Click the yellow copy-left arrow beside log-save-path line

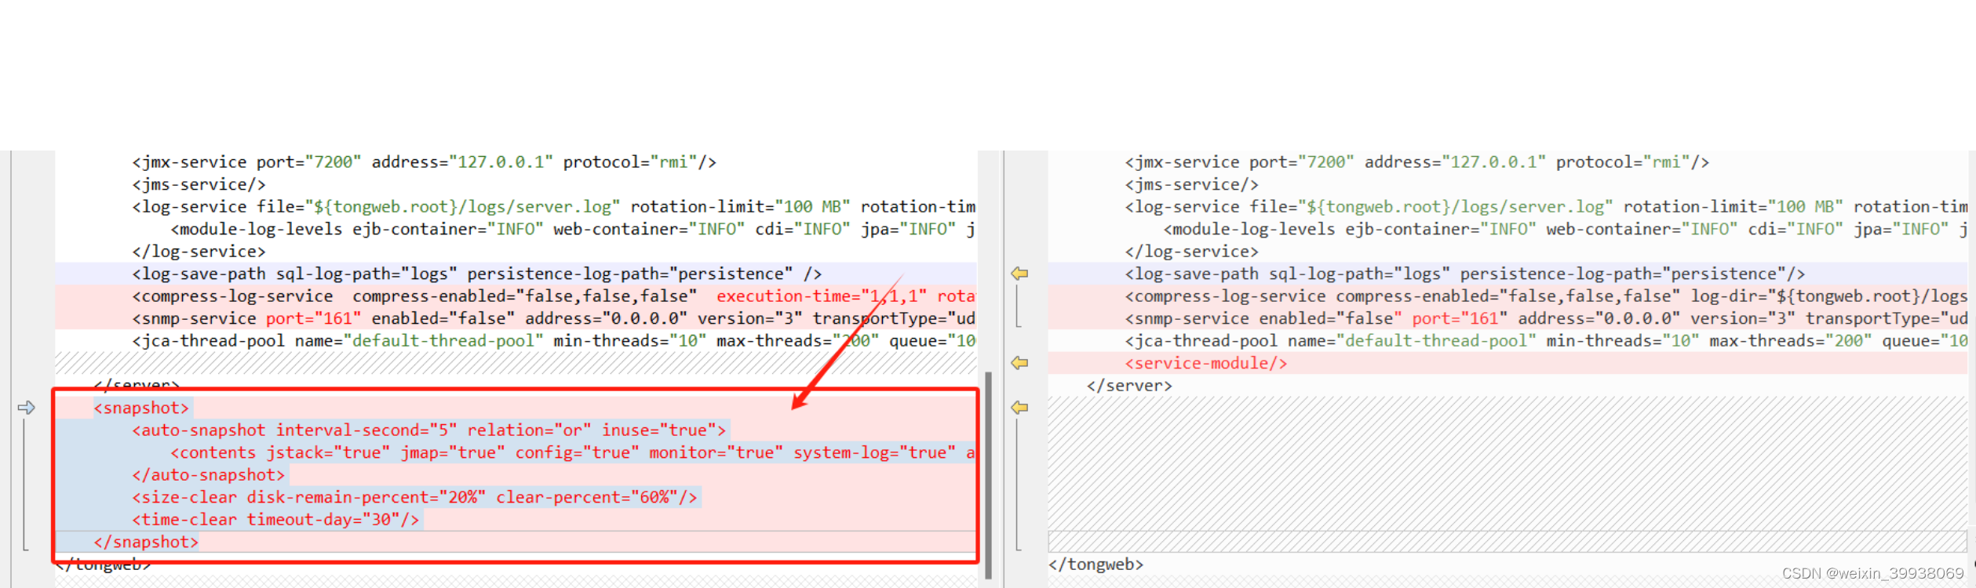pos(1019,274)
